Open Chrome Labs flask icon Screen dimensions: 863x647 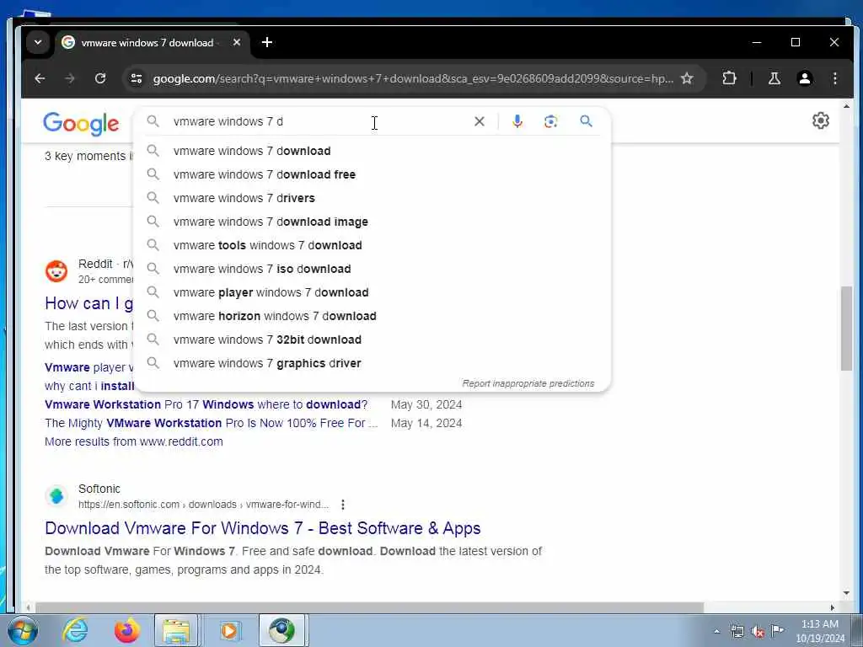click(x=775, y=78)
